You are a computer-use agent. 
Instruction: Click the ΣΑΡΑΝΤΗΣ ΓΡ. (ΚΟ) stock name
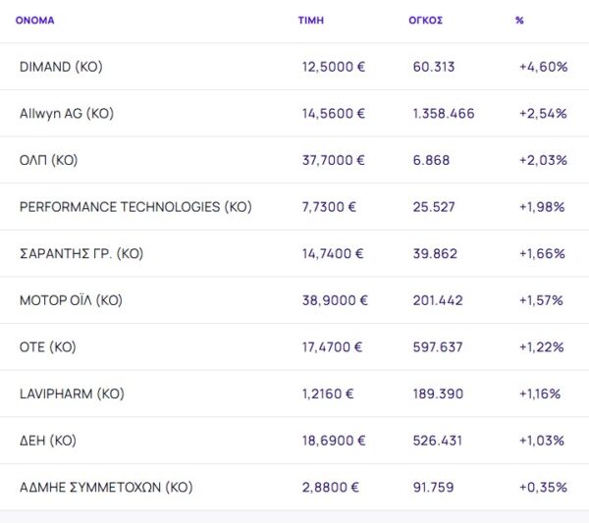pyautogui.click(x=81, y=253)
